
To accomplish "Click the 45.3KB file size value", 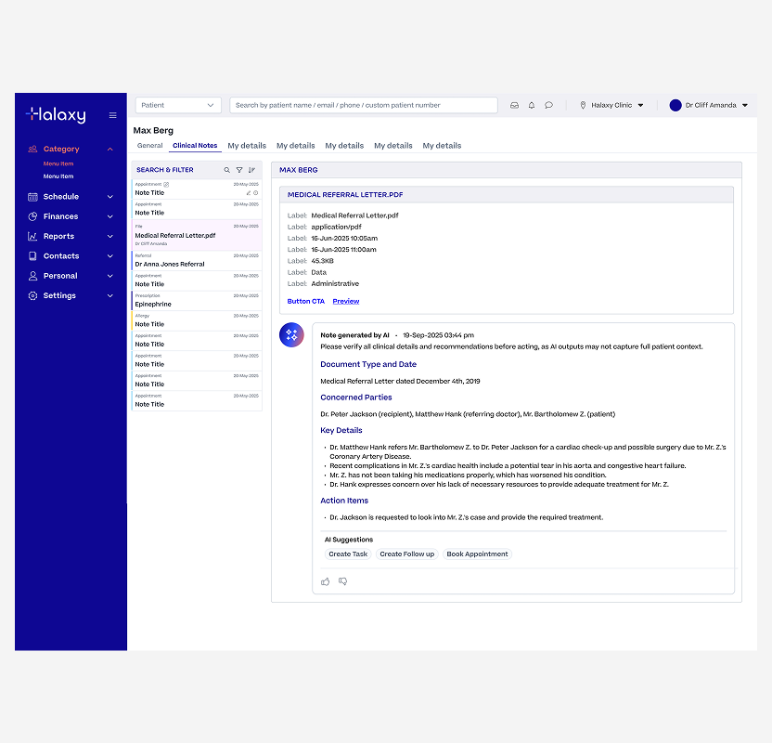I will click(323, 261).
